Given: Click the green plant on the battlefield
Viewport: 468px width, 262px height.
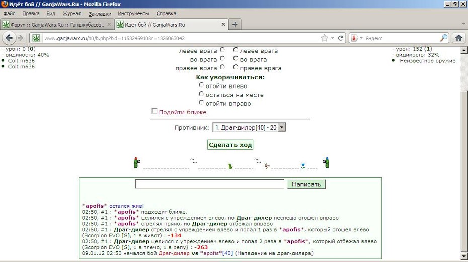Looking at the screenshot, I should 230,166.
